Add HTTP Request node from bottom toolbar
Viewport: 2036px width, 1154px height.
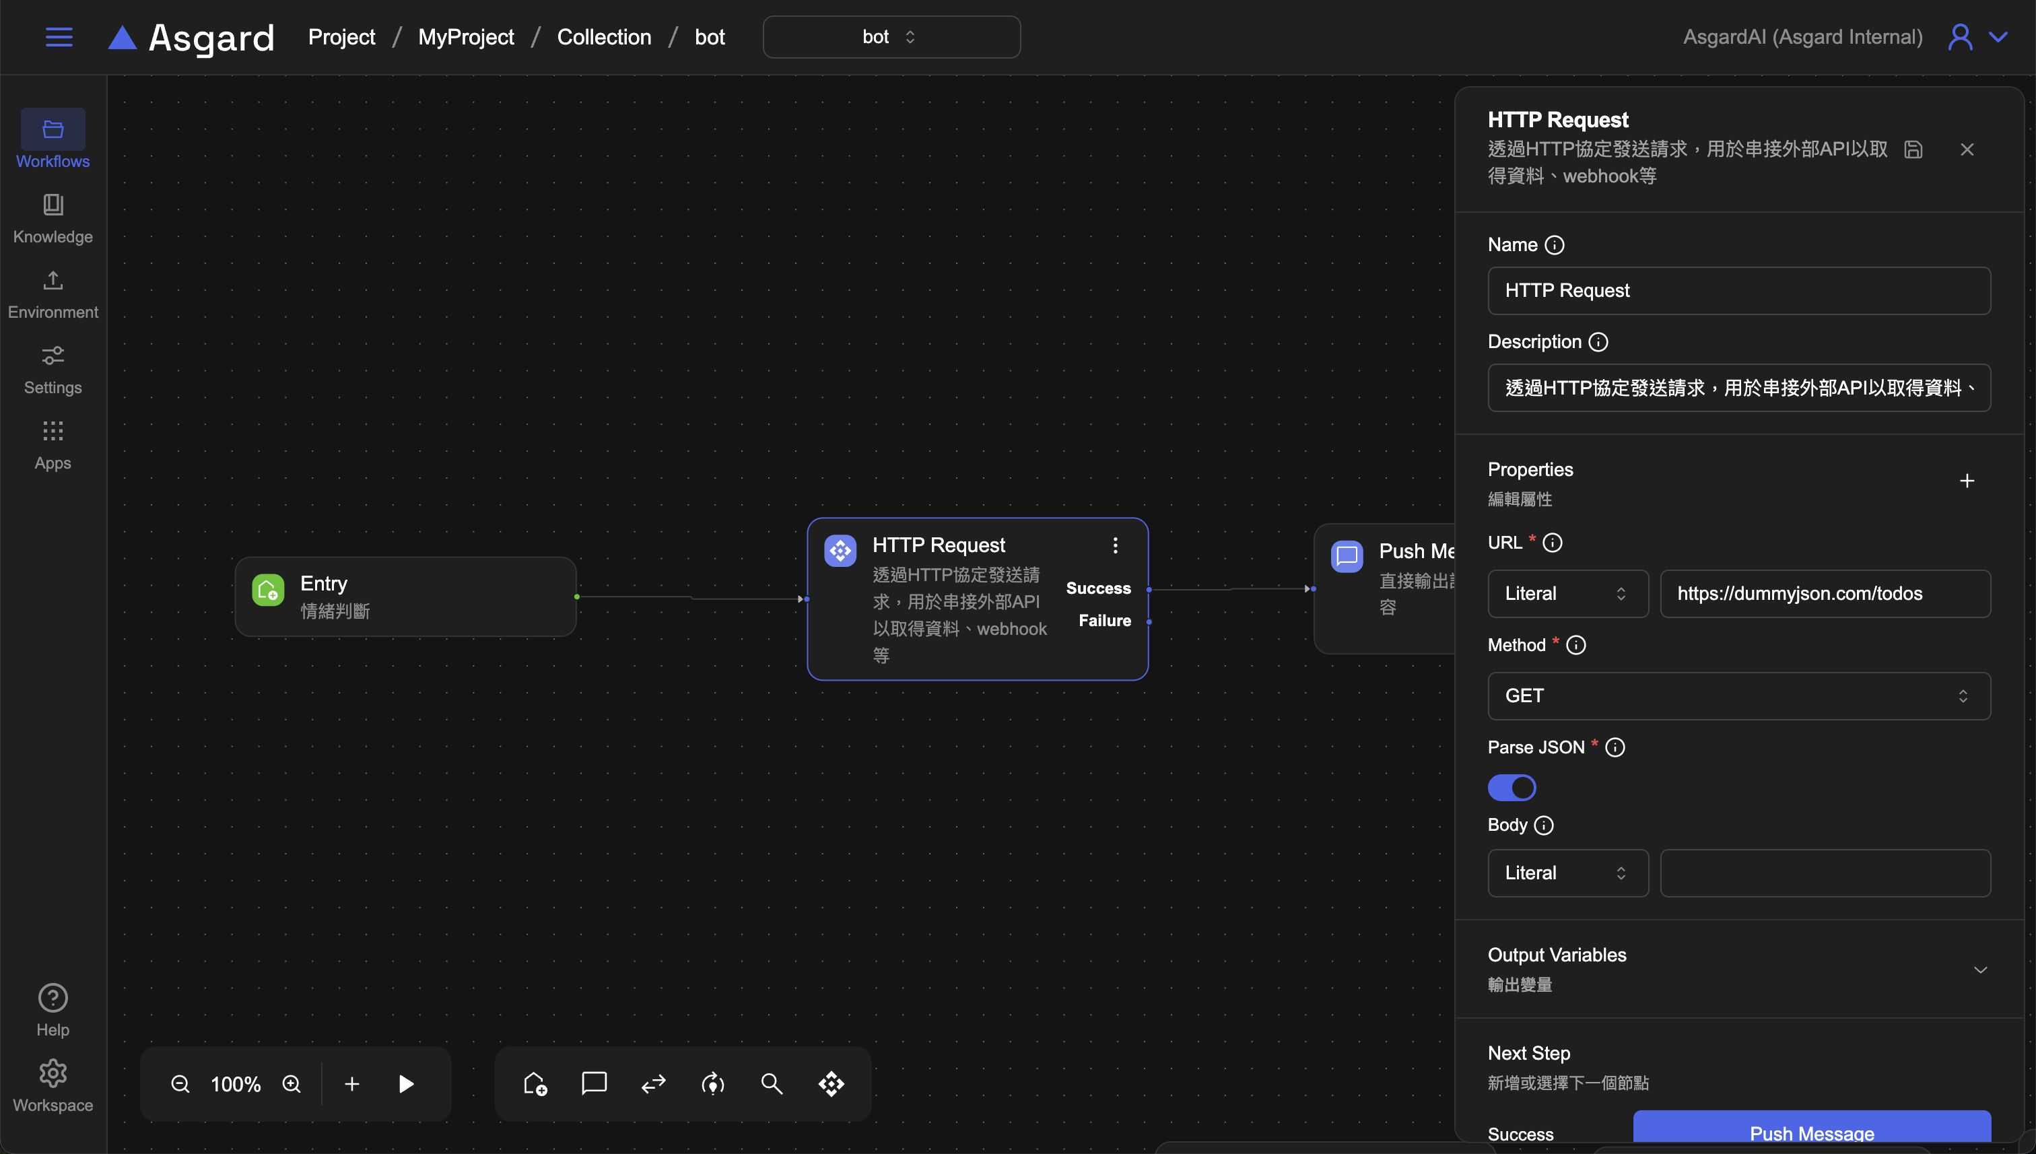pos(832,1083)
